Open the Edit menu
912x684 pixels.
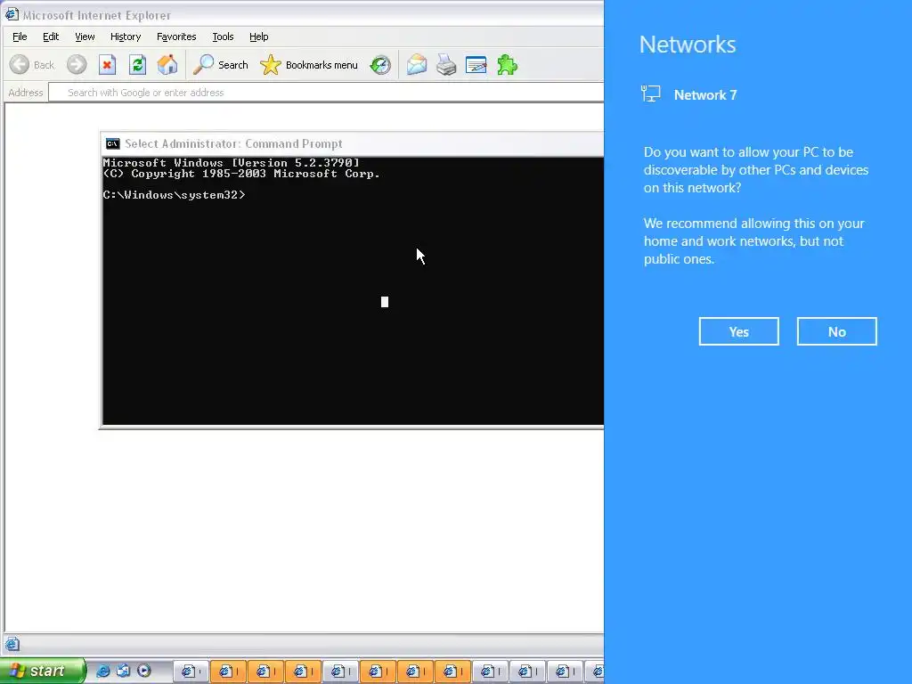coord(51,37)
